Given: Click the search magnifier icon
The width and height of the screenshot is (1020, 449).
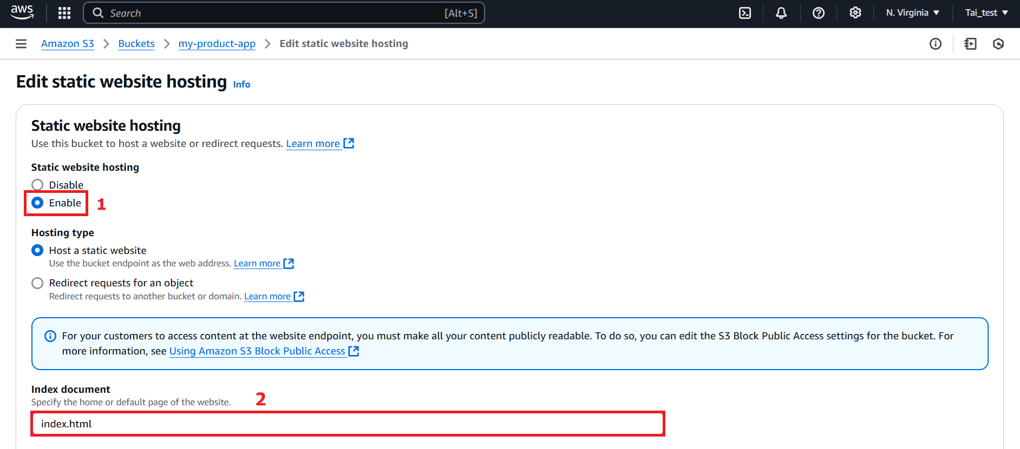Looking at the screenshot, I should click(x=98, y=13).
